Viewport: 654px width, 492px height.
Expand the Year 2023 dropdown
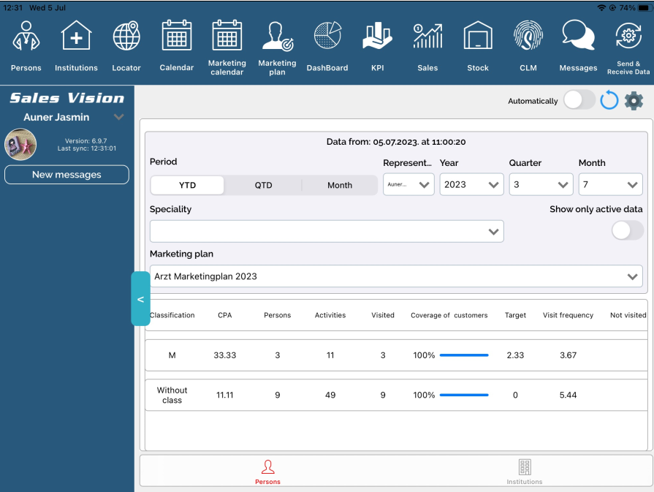[x=471, y=184]
